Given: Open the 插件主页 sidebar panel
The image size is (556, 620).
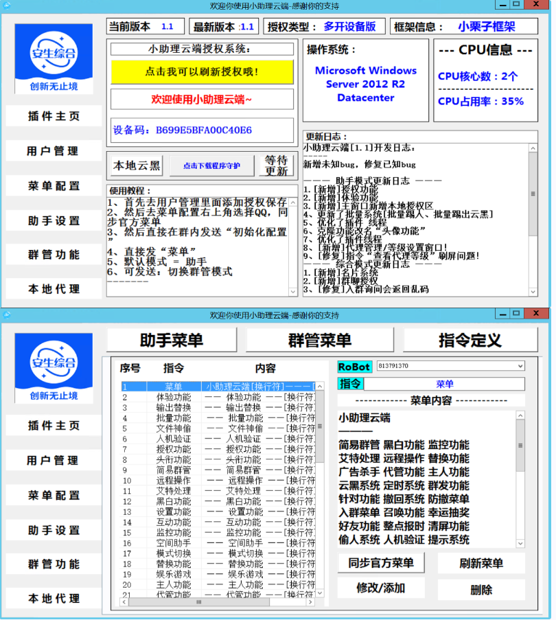Looking at the screenshot, I should [53, 116].
